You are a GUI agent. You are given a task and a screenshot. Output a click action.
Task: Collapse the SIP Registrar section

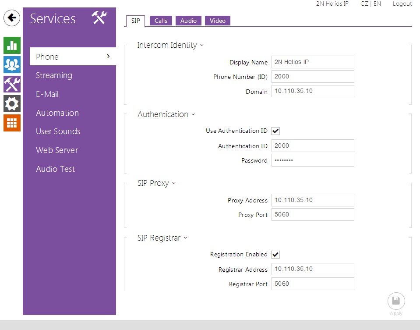[162, 238]
